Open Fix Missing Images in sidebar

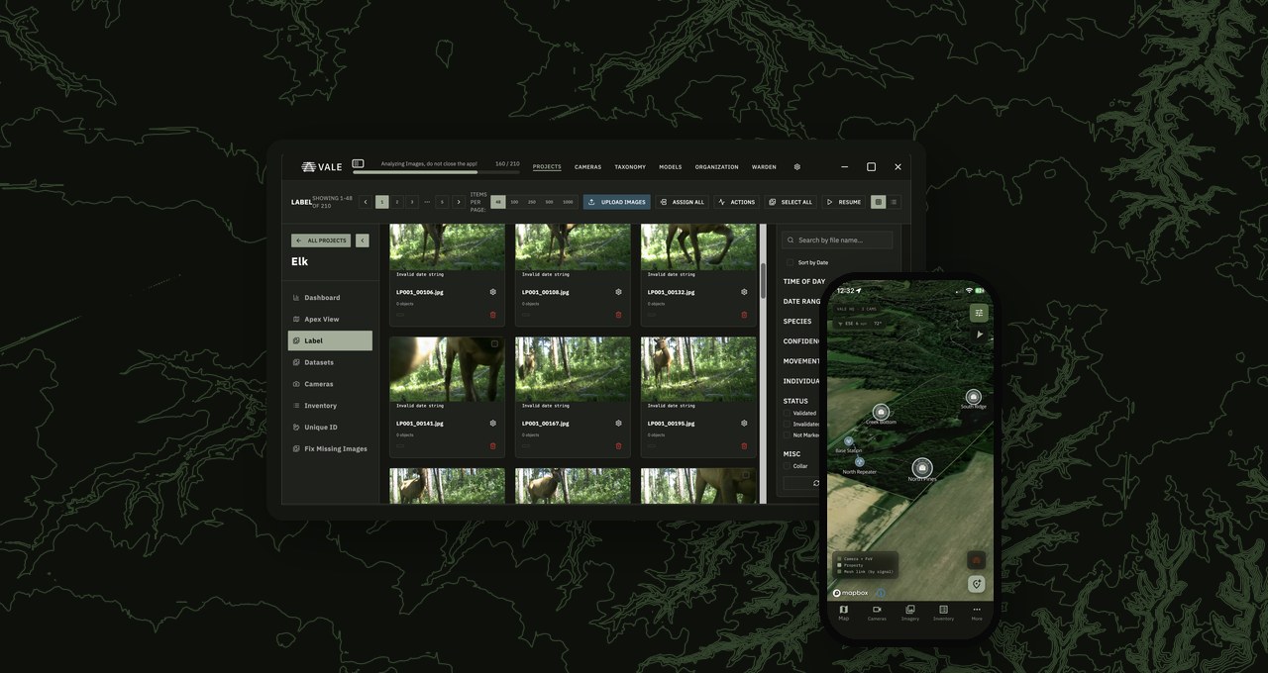point(331,449)
